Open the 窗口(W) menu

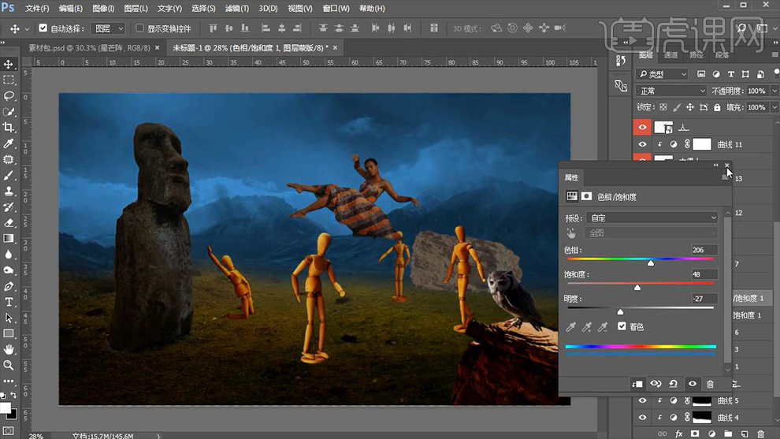pyautogui.click(x=336, y=9)
